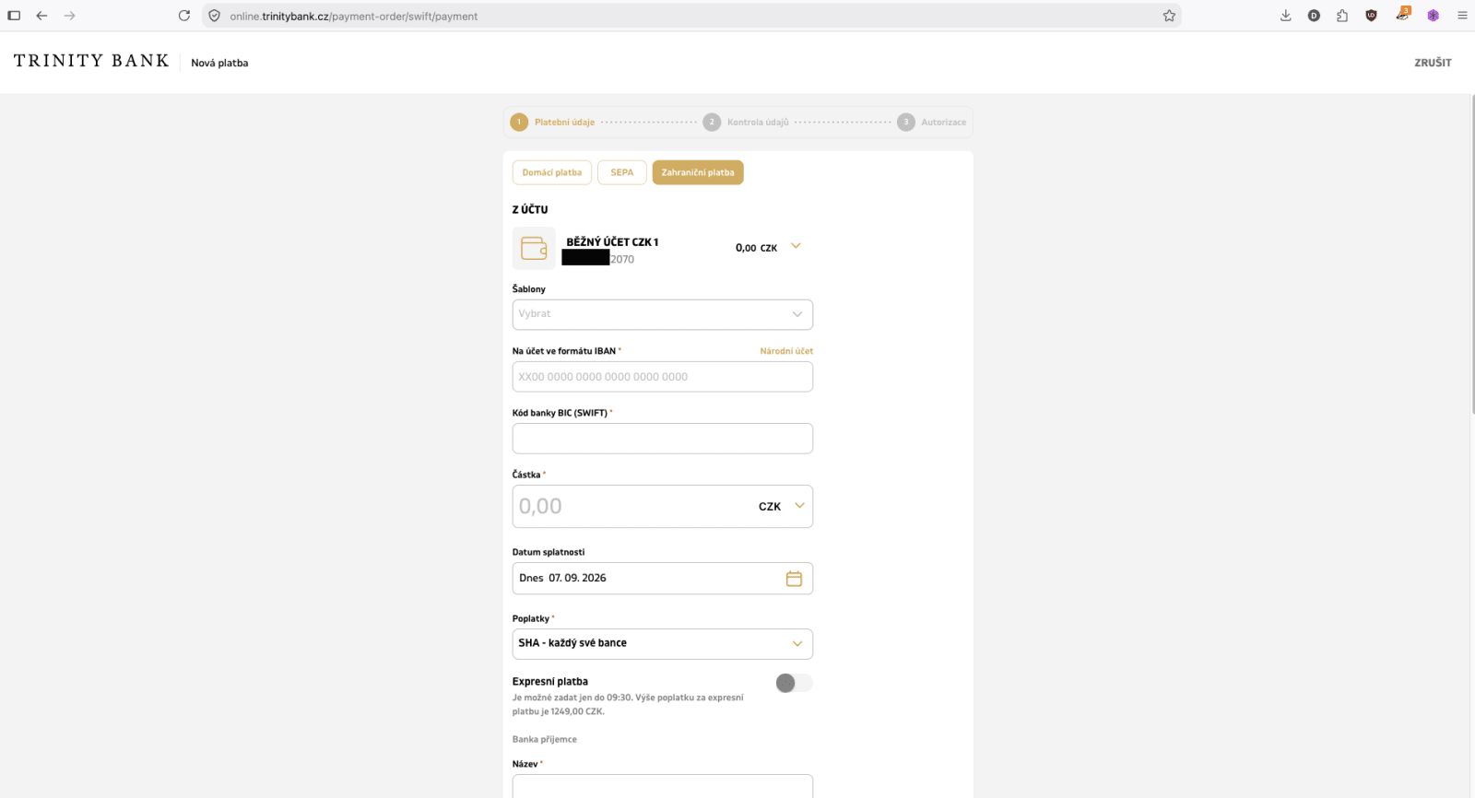Reload the page with refresh icon
Image resolution: width=1475 pixels, height=798 pixels.
pos(184,16)
